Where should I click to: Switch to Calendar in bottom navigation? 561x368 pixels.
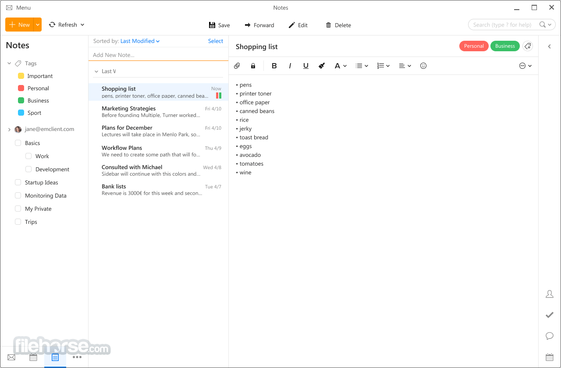point(33,357)
